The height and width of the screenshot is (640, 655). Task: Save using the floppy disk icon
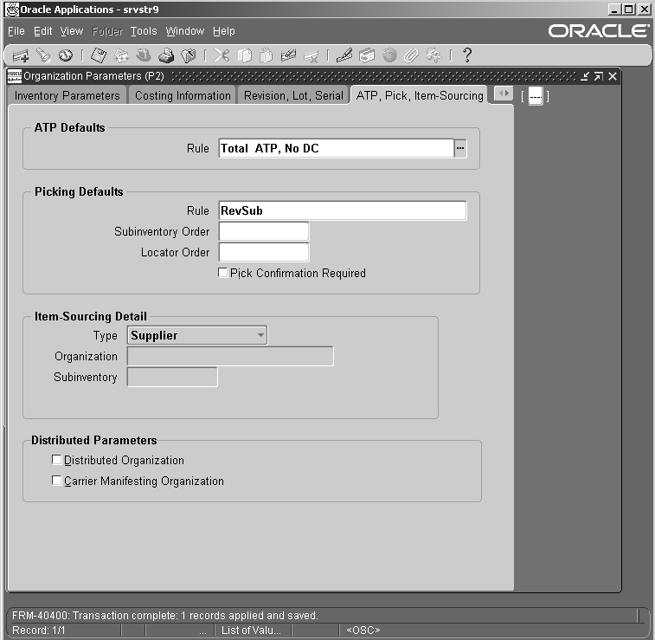[99, 55]
